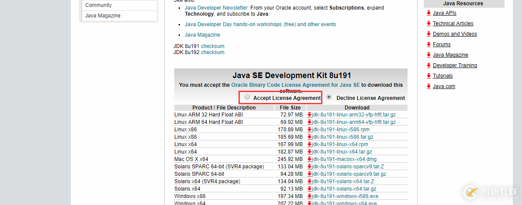The image size is (522, 205).
Task: Click download icon for jdk-8u191-windows-i586.exe
Action: click(x=310, y=196)
